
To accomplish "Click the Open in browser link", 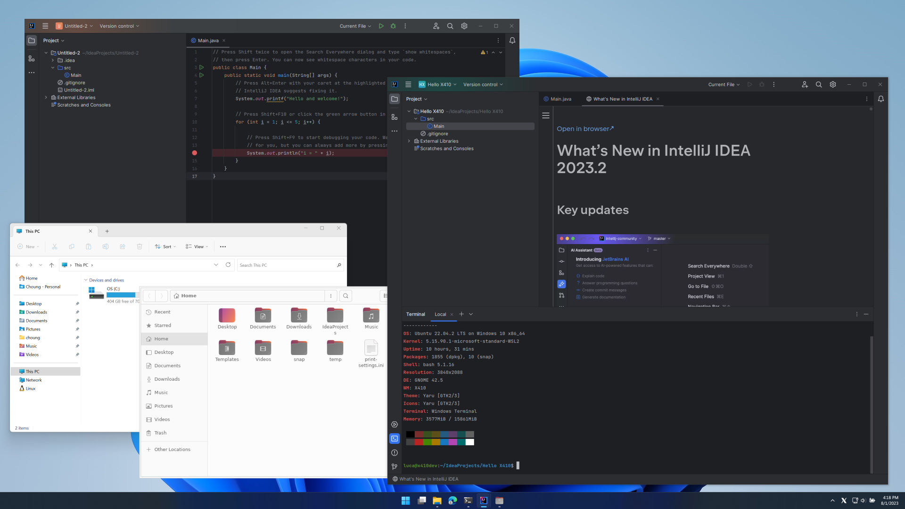I will 585,128.
